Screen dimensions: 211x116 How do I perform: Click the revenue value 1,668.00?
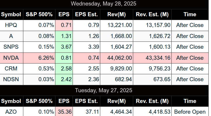(x=117, y=36)
